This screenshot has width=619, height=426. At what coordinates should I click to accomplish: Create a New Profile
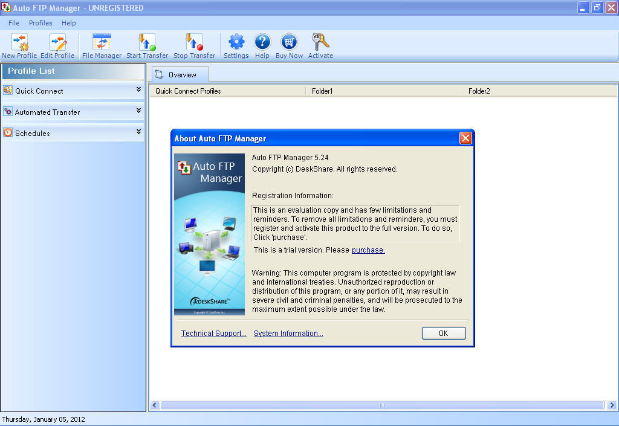click(19, 45)
